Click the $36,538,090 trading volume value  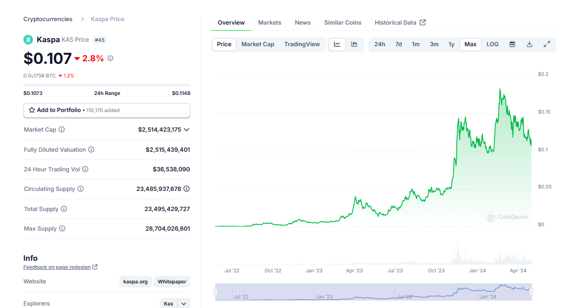[x=171, y=169]
